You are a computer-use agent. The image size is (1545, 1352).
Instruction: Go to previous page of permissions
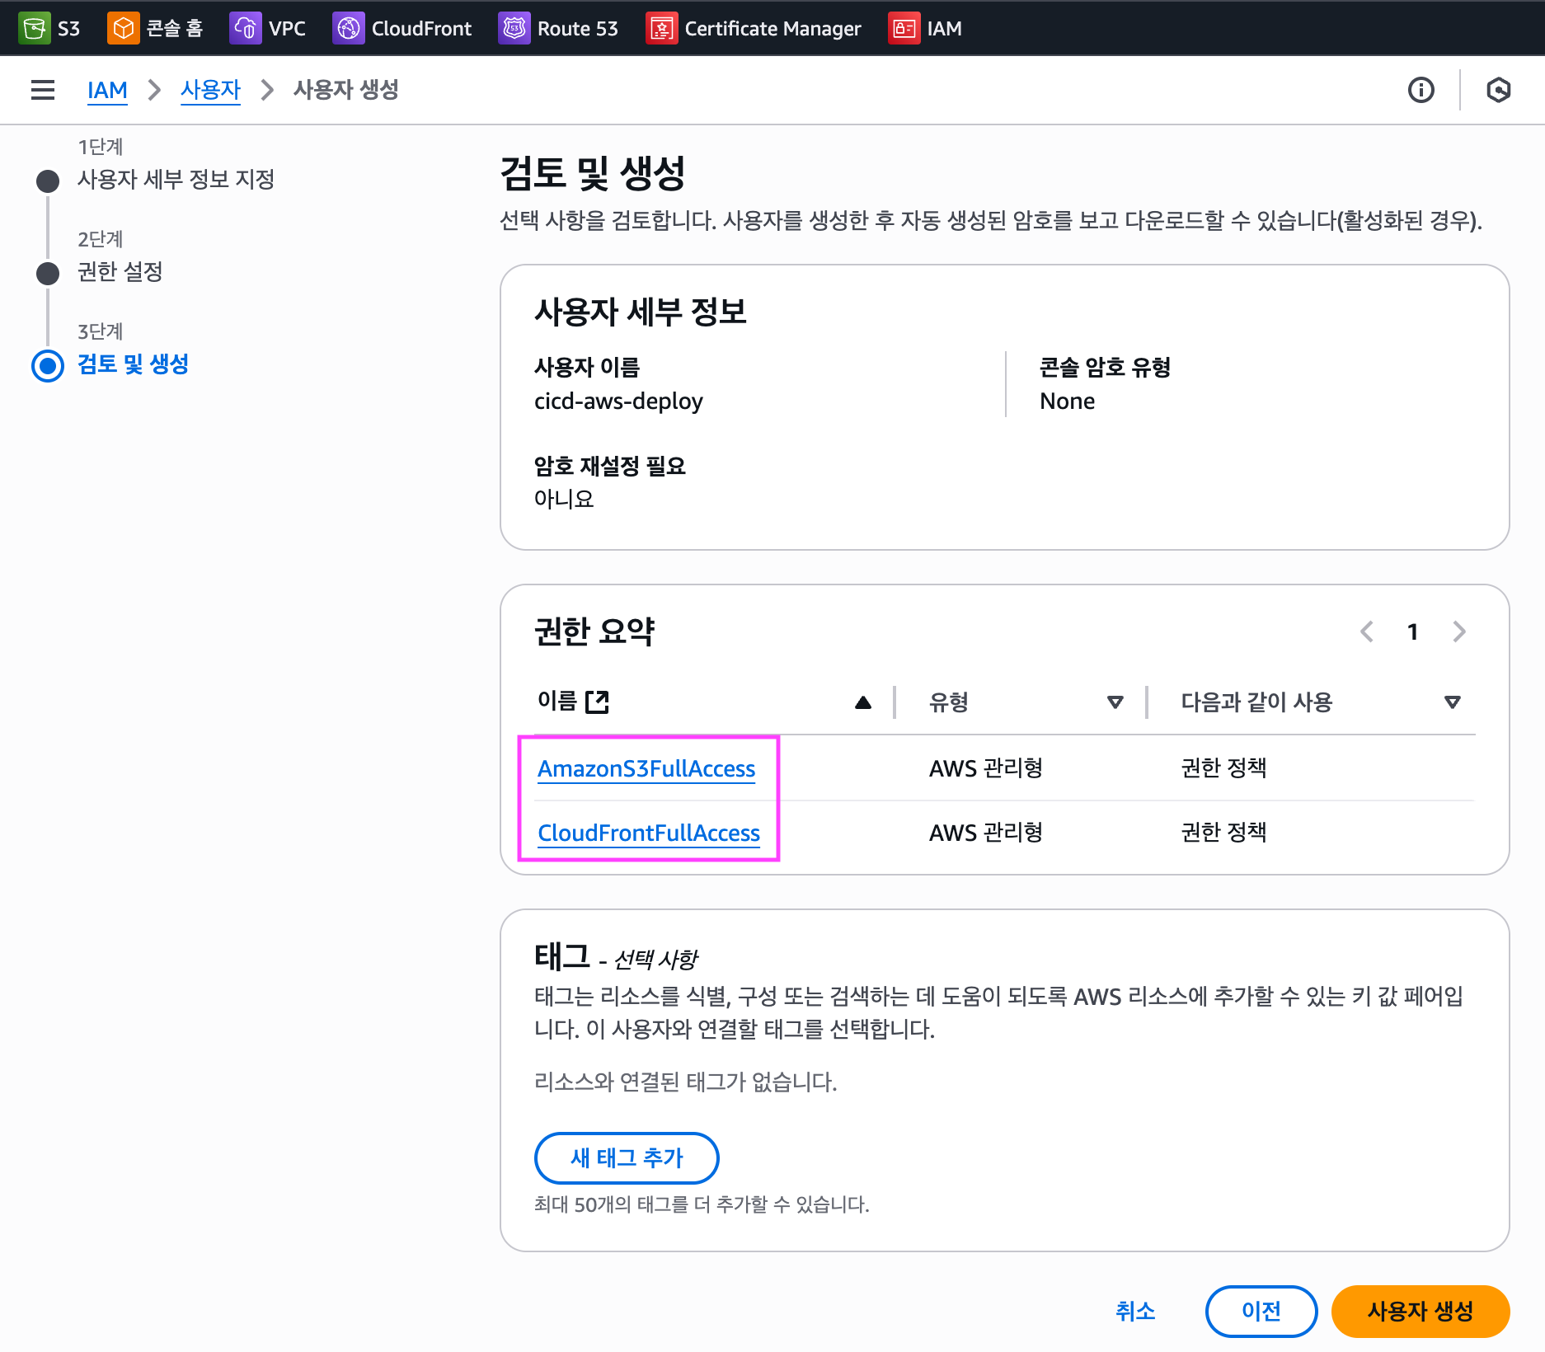pos(1367,631)
